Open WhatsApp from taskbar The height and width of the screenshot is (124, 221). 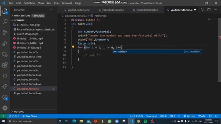coord(110,121)
